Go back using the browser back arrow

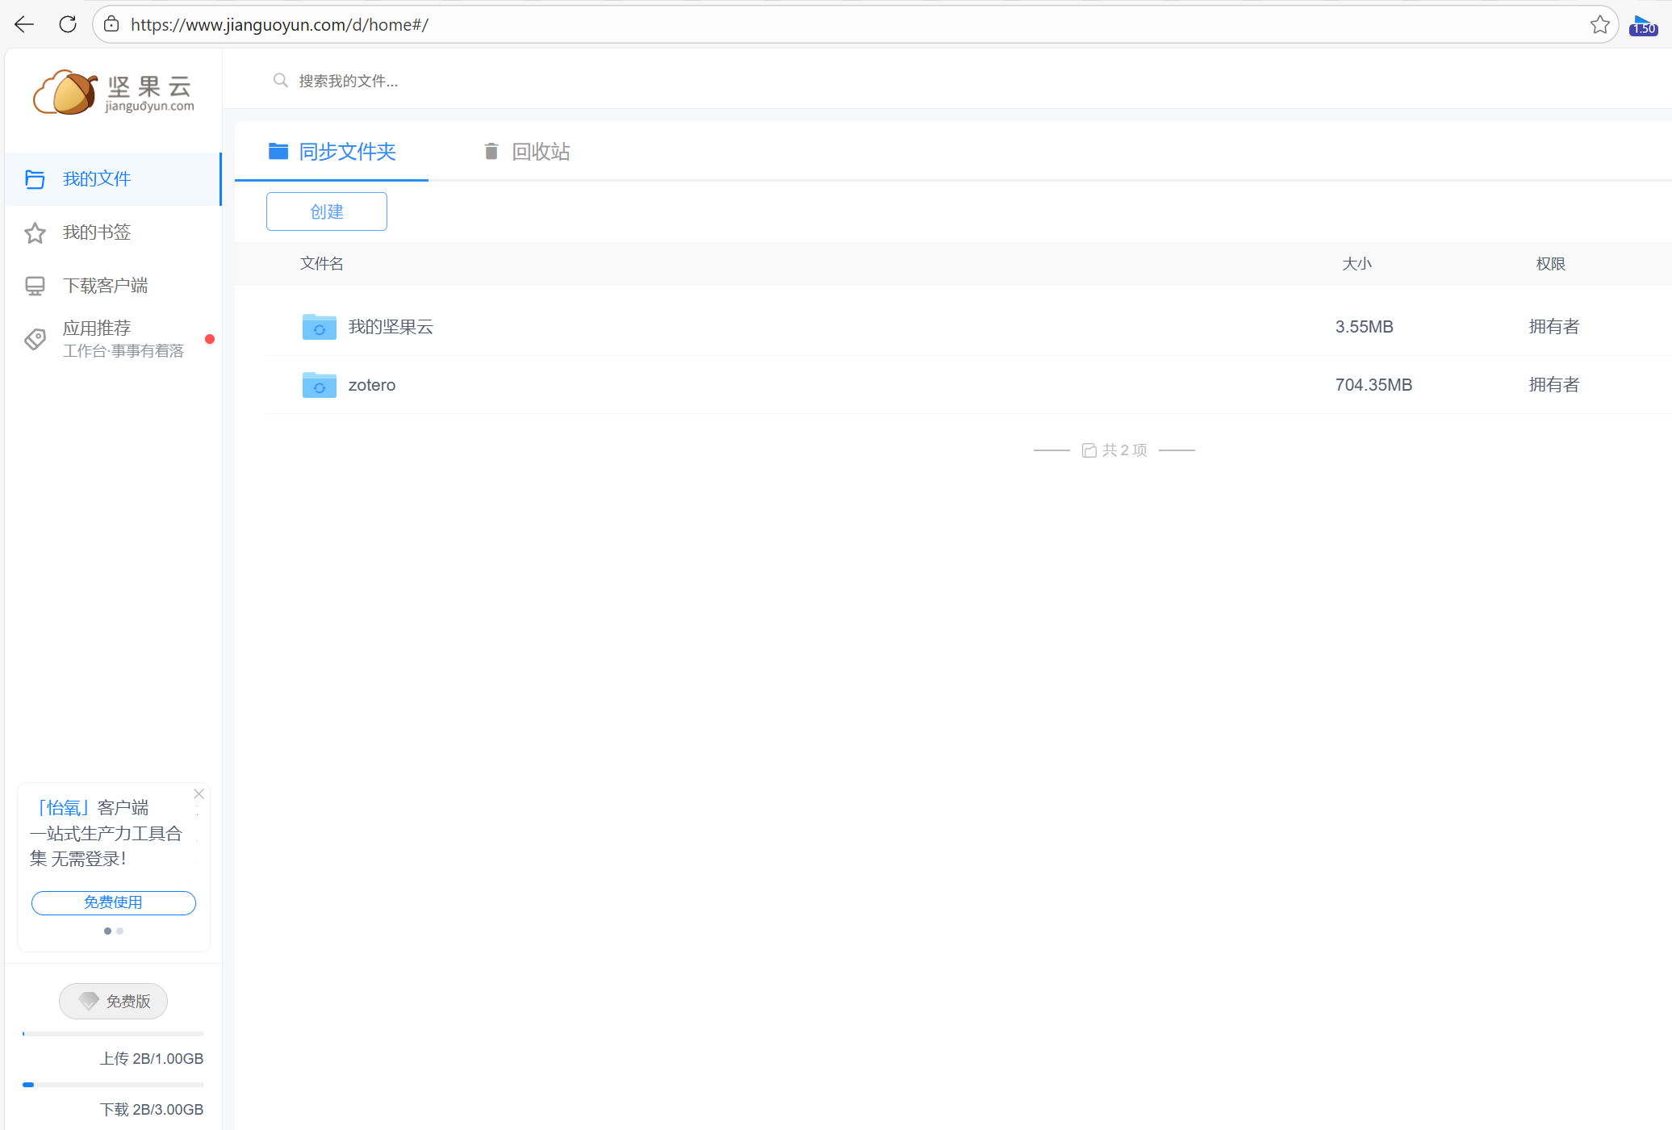[24, 24]
